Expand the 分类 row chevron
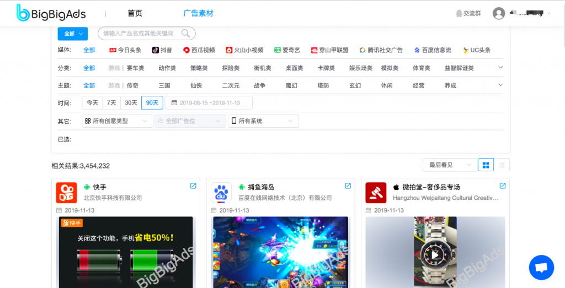 click(x=500, y=67)
